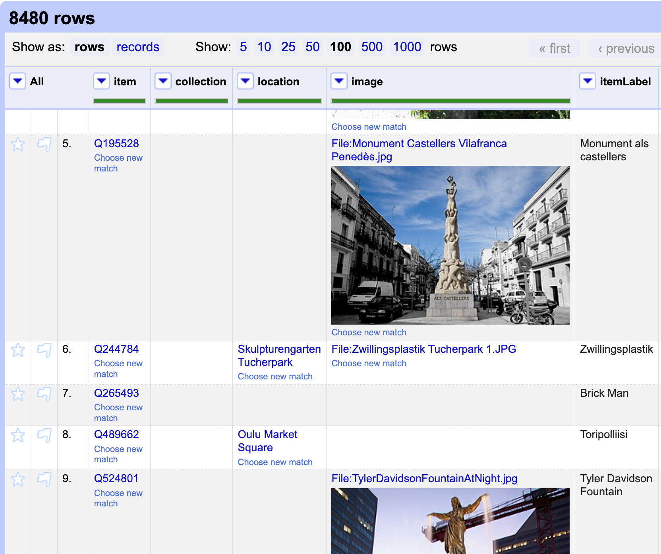The height and width of the screenshot is (554, 661).
Task: Open the itemLabel column dropdown menu
Action: (x=588, y=81)
